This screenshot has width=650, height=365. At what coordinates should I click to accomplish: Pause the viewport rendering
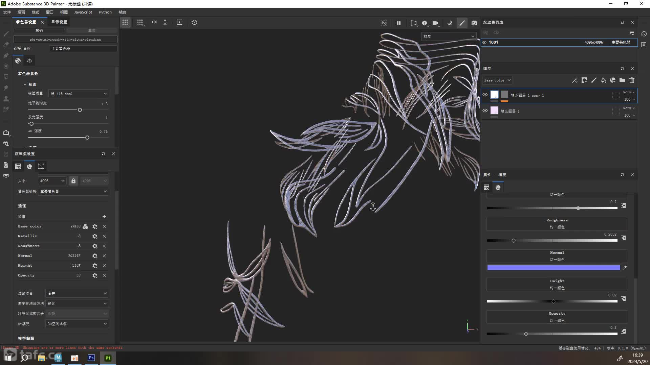pyautogui.click(x=399, y=23)
